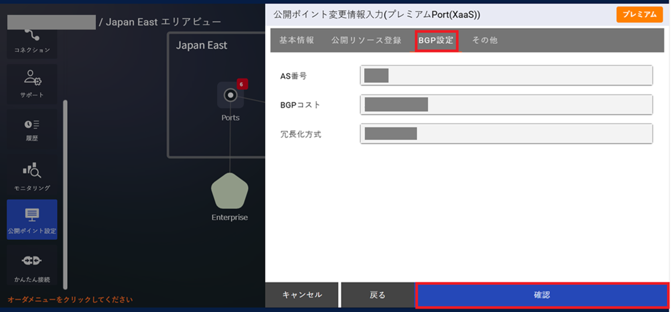Switch to the その他 tab
672x312 pixels.
pyautogui.click(x=484, y=40)
